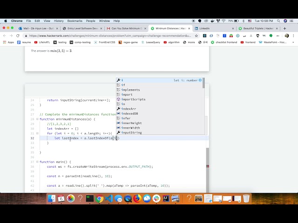The image size is (298, 223).
Task: Click the browser back arrow
Action: (5, 36)
